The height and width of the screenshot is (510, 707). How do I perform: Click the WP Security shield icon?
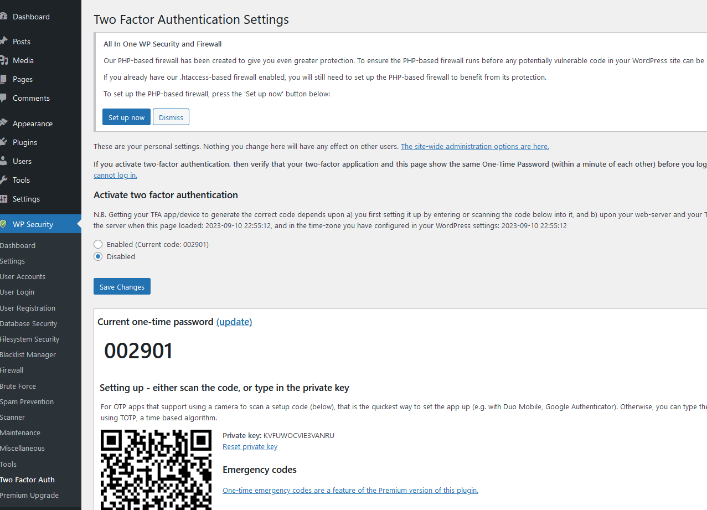click(3, 224)
